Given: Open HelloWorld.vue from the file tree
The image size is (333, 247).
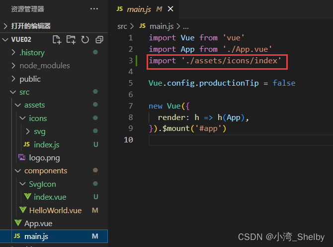Looking at the screenshot, I should pyautogui.click(x=55, y=210).
